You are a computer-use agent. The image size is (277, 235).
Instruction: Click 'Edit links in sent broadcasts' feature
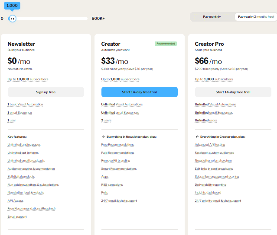pos(214,168)
